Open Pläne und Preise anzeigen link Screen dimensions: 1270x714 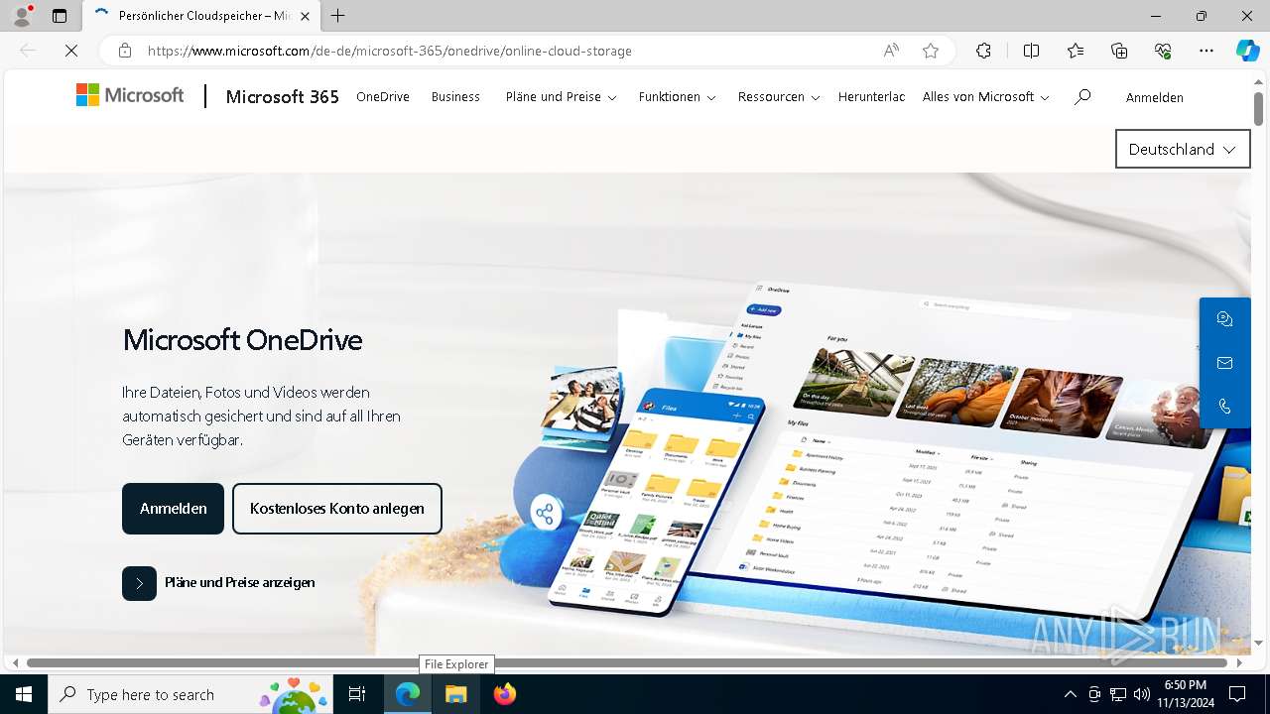[x=239, y=583]
